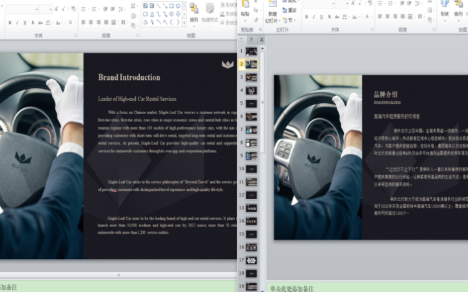Select the triangle shape in gallery

[x=152, y=14]
